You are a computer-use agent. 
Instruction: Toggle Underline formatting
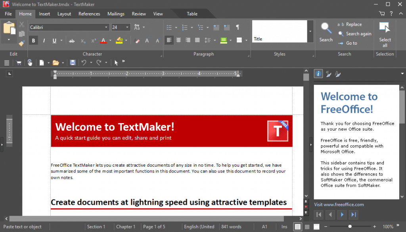point(54,41)
